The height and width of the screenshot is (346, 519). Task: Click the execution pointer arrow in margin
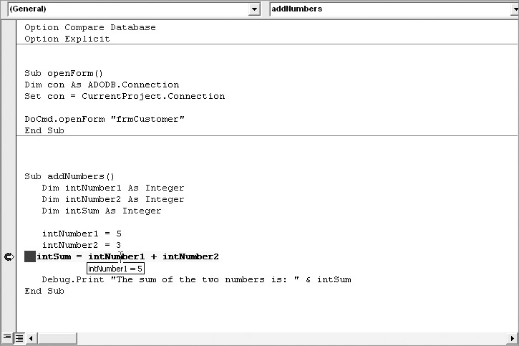9,256
